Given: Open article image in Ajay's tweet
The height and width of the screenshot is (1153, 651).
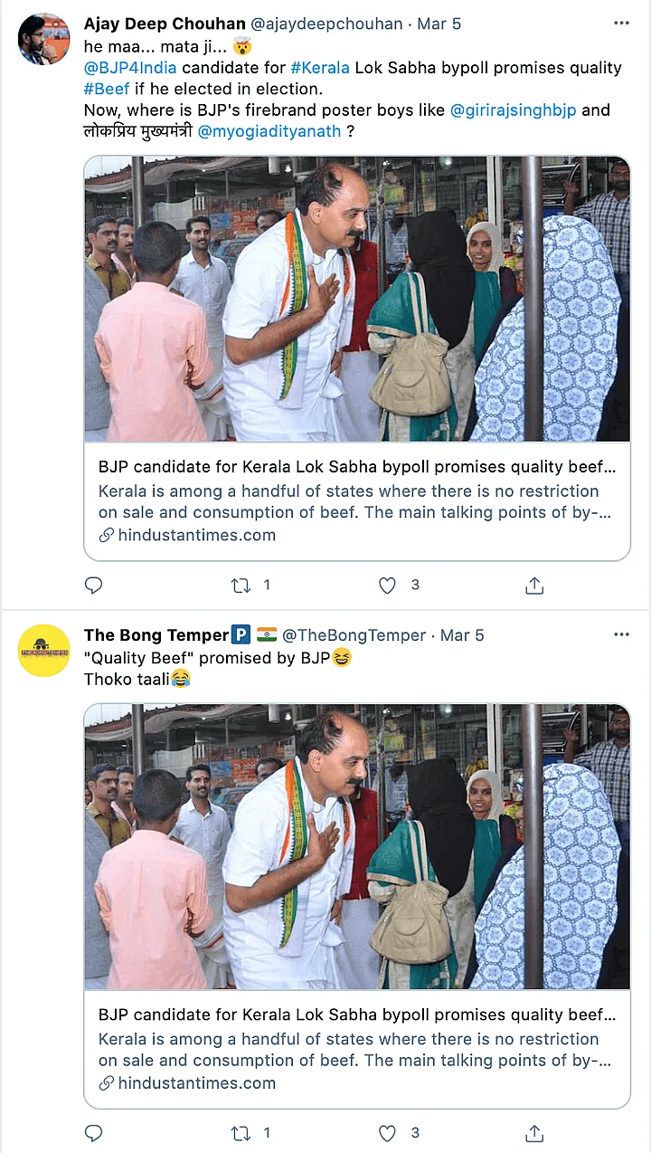Looking at the screenshot, I should (x=357, y=299).
